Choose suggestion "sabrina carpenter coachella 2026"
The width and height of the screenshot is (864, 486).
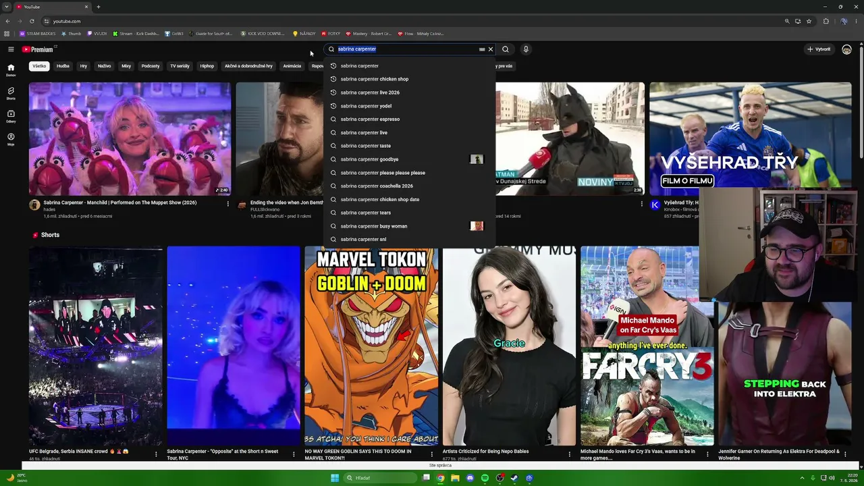coord(409,186)
